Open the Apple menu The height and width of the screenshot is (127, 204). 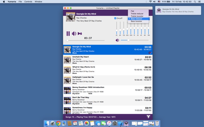pos(4,2)
